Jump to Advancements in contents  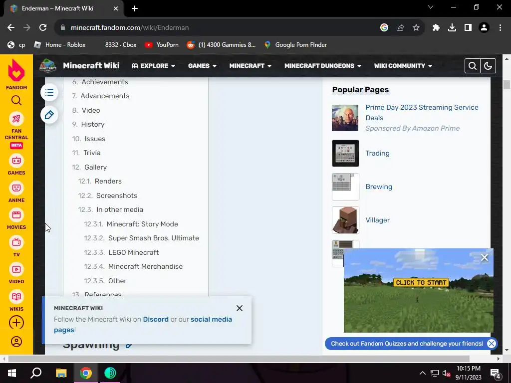(105, 96)
